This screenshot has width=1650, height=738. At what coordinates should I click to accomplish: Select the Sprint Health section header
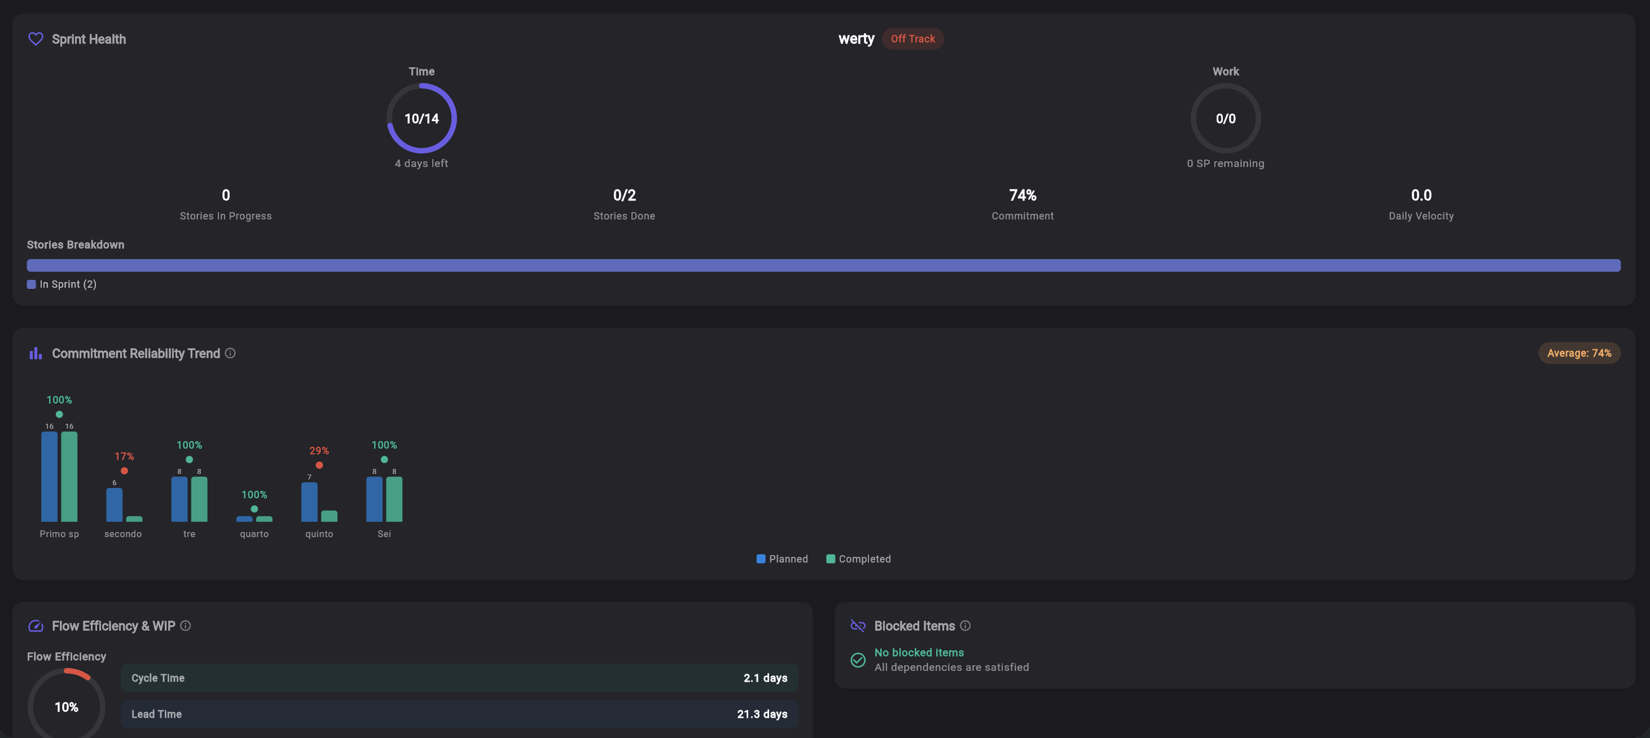(89, 38)
